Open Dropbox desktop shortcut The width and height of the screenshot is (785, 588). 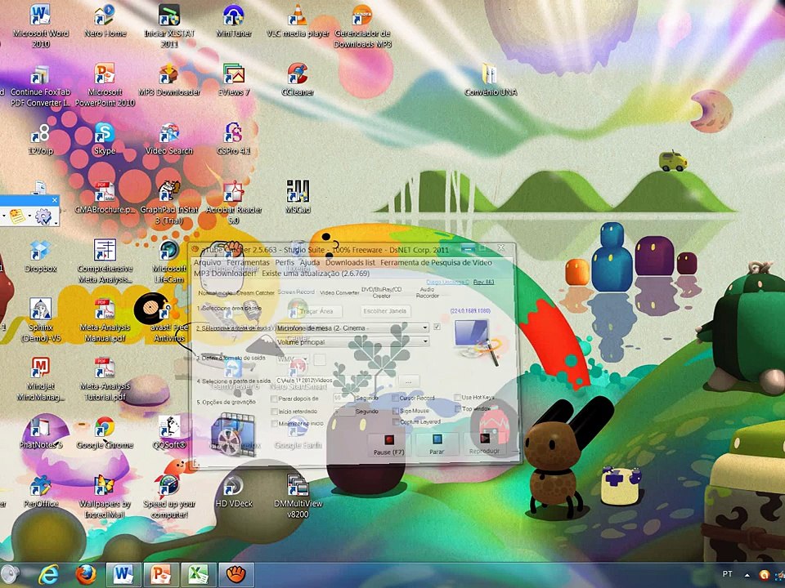pyautogui.click(x=41, y=256)
